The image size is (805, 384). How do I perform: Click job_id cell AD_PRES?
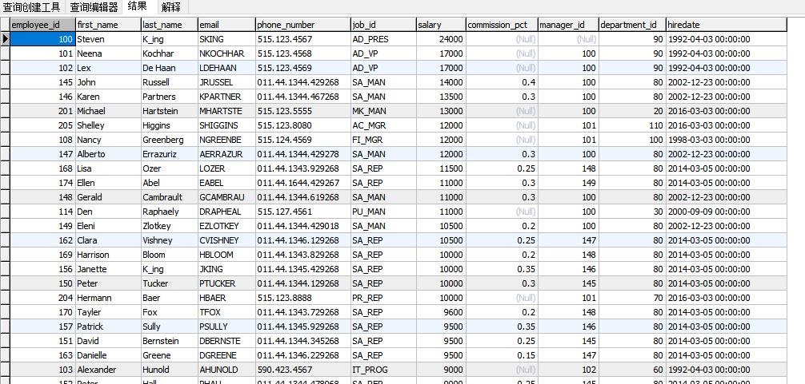(x=383, y=39)
